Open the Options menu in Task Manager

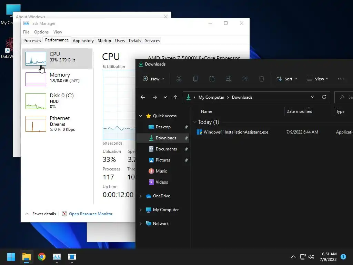(41, 32)
